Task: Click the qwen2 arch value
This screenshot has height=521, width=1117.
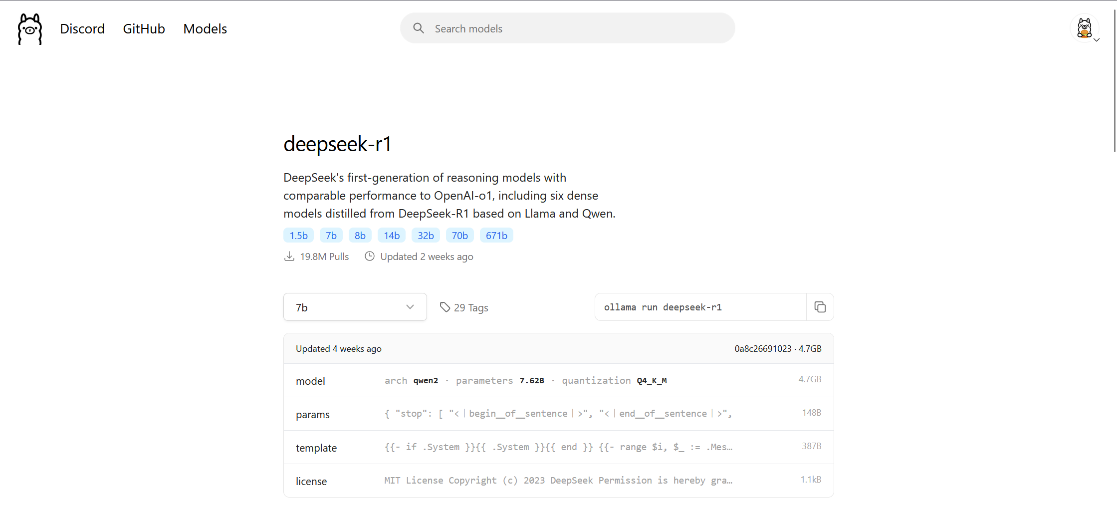Action: pyautogui.click(x=426, y=380)
